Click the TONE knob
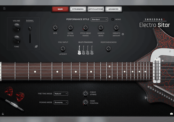174x122 pixels. [17, 40]
